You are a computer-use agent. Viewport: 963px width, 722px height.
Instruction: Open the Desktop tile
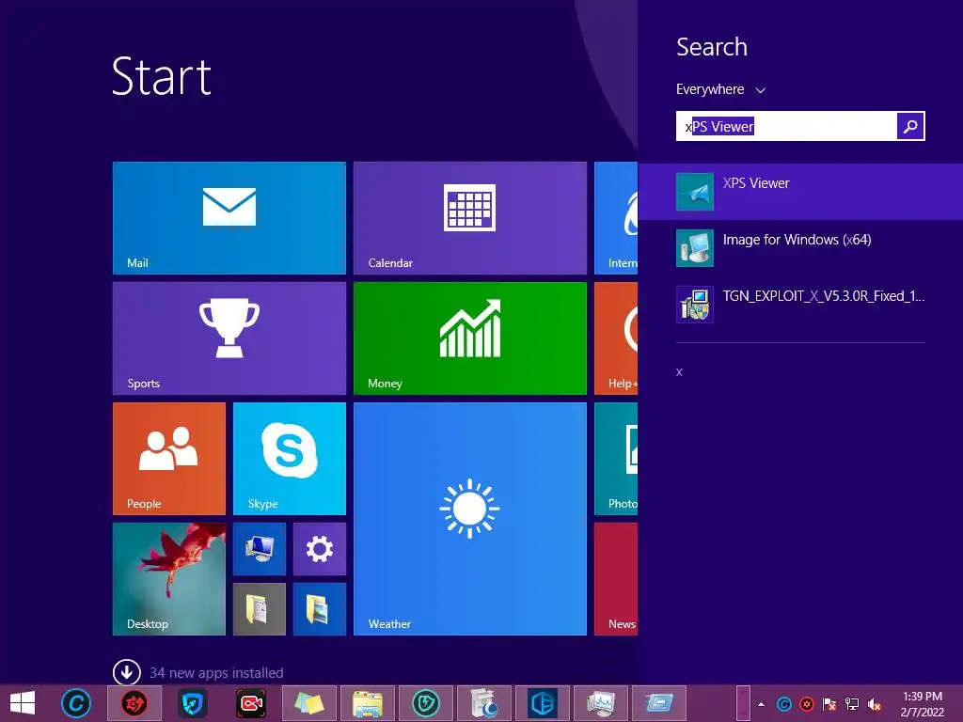pos(169,579)
